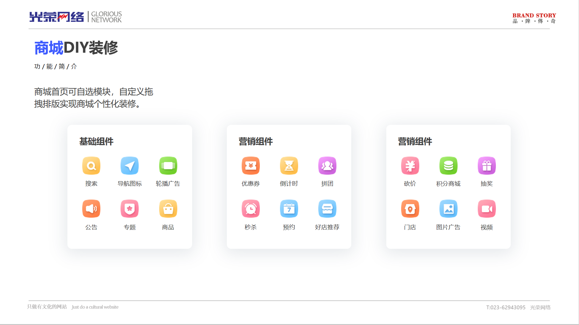Viewport: 579px width, 325px height.
Task: Select the 搜索 (search) component icon
Action: [x=91, y=165]
